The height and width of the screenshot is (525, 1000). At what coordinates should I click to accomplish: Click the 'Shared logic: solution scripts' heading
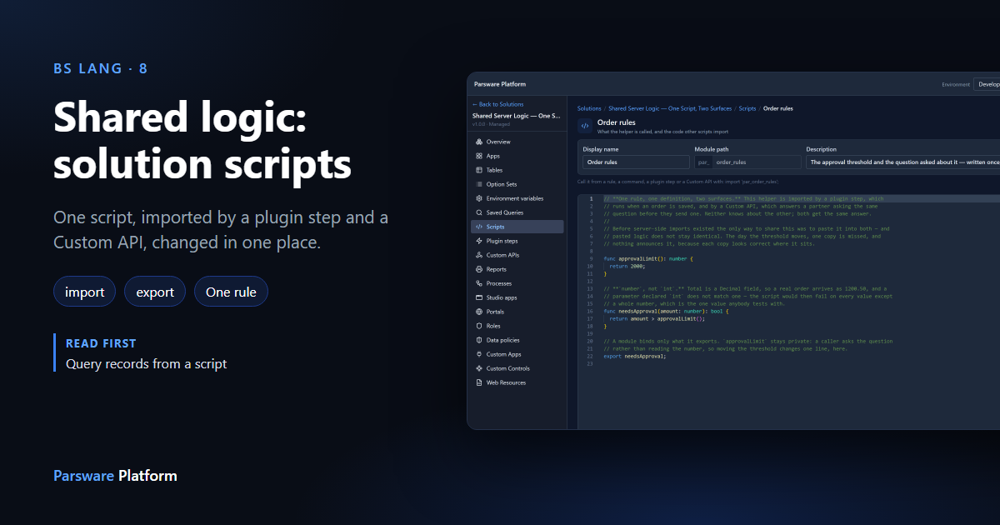[202, 140]
